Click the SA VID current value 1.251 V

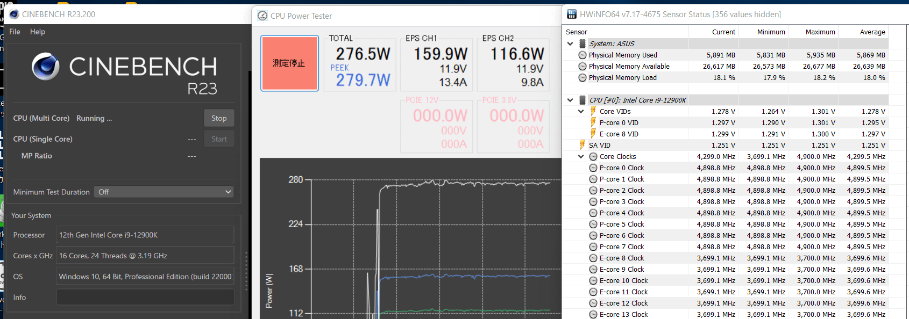(723, 145)
